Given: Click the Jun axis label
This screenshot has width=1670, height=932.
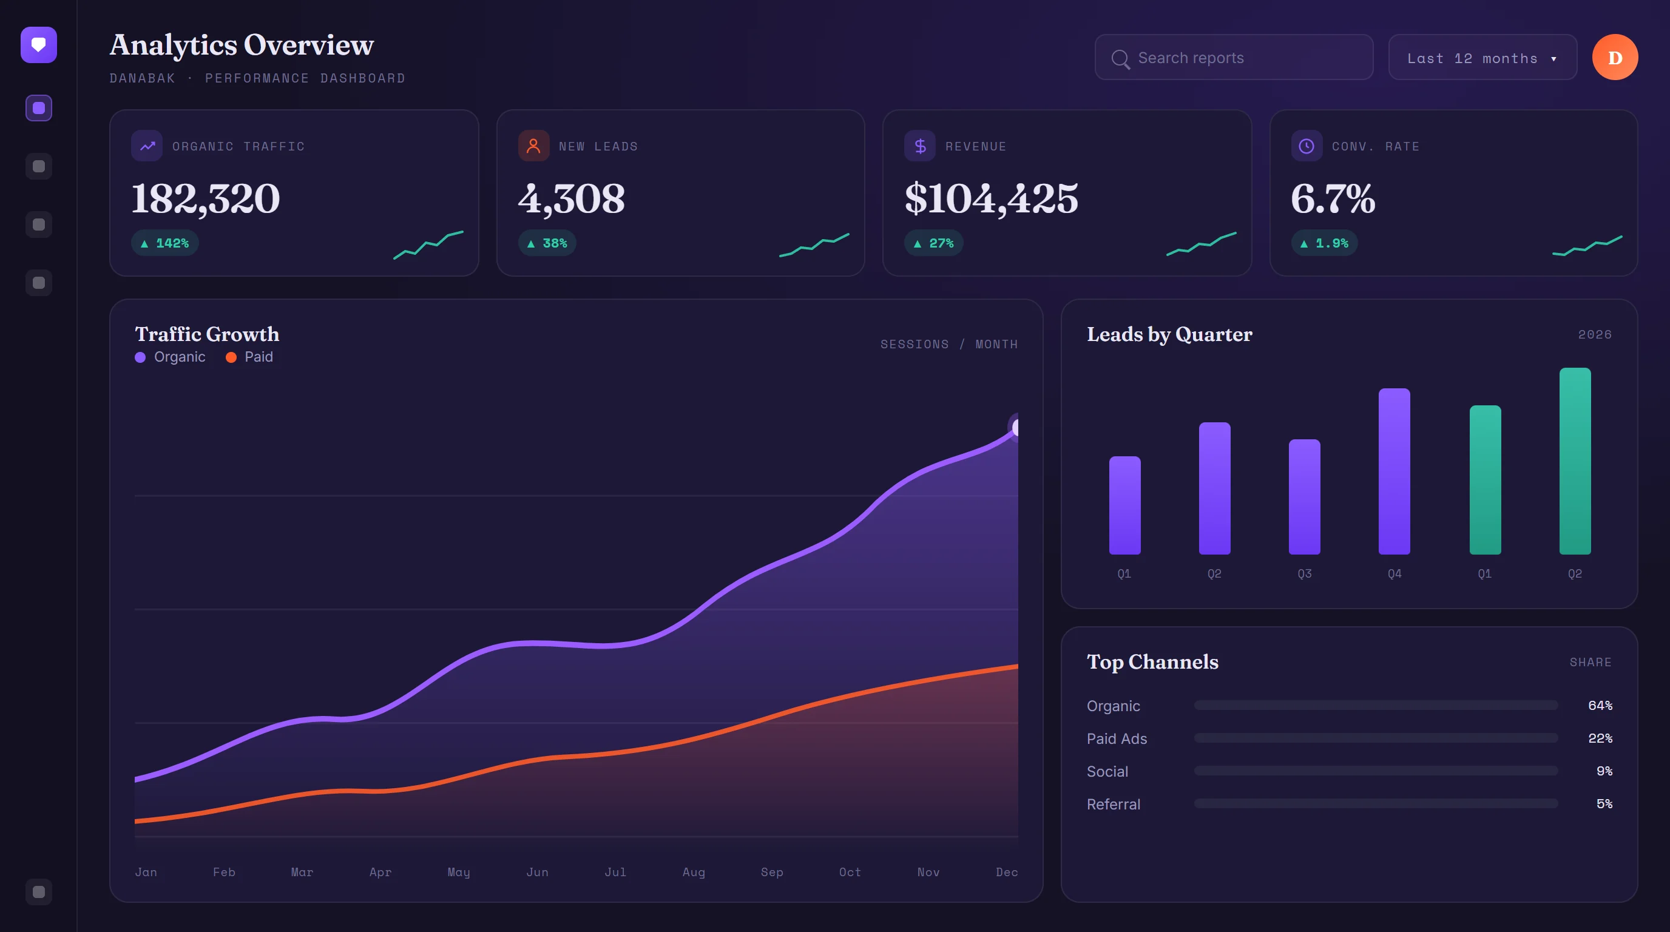Looking at the screenshot, I should click(x=538, y=873).
